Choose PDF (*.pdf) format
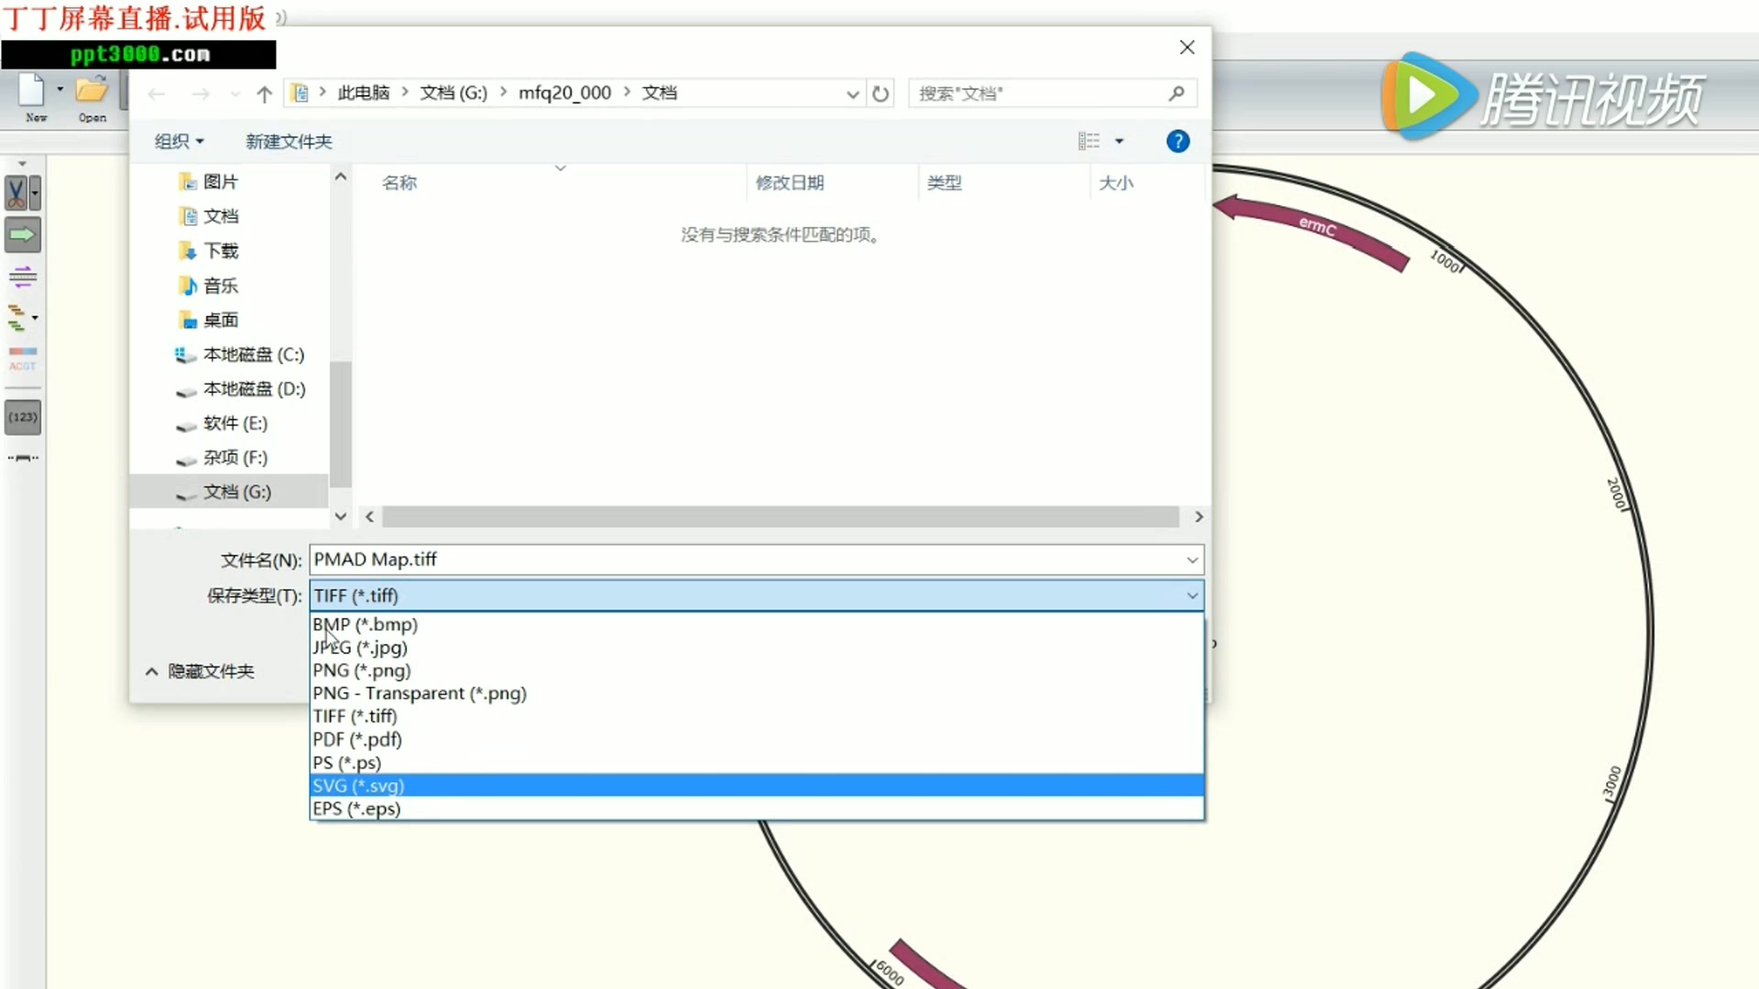Image resolution: width=1759 pixels, height=989 pixels. click(x=757, y=739)
